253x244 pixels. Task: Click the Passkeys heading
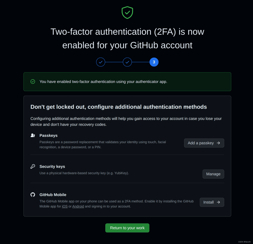pyautogui.click(x=48, y=135)
